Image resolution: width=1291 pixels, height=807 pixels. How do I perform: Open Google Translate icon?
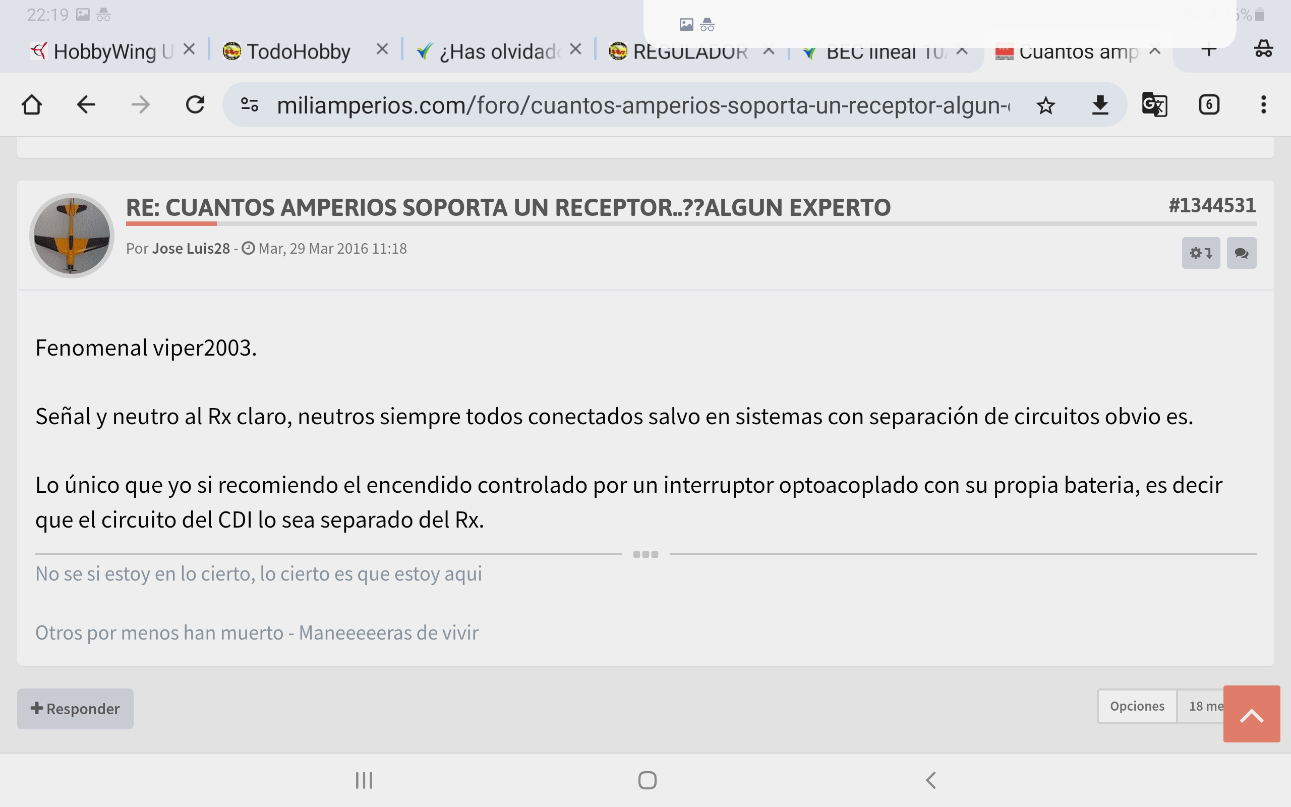[1154, 104]
